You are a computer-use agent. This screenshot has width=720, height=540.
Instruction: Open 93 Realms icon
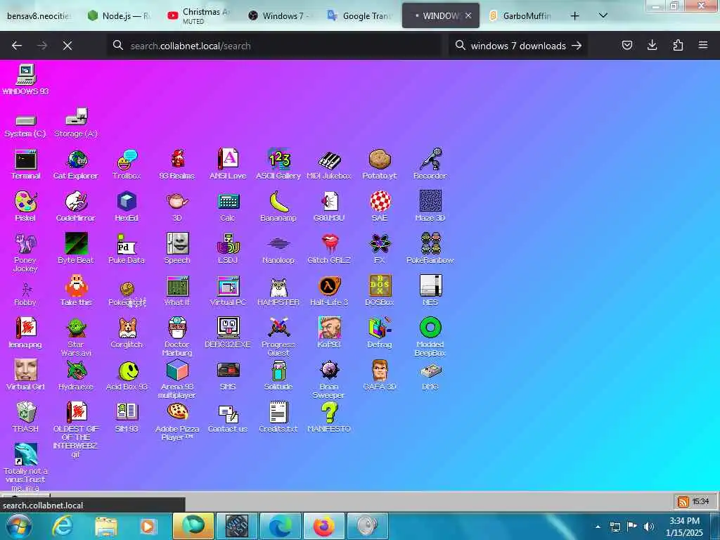click(x=177, y=164)
